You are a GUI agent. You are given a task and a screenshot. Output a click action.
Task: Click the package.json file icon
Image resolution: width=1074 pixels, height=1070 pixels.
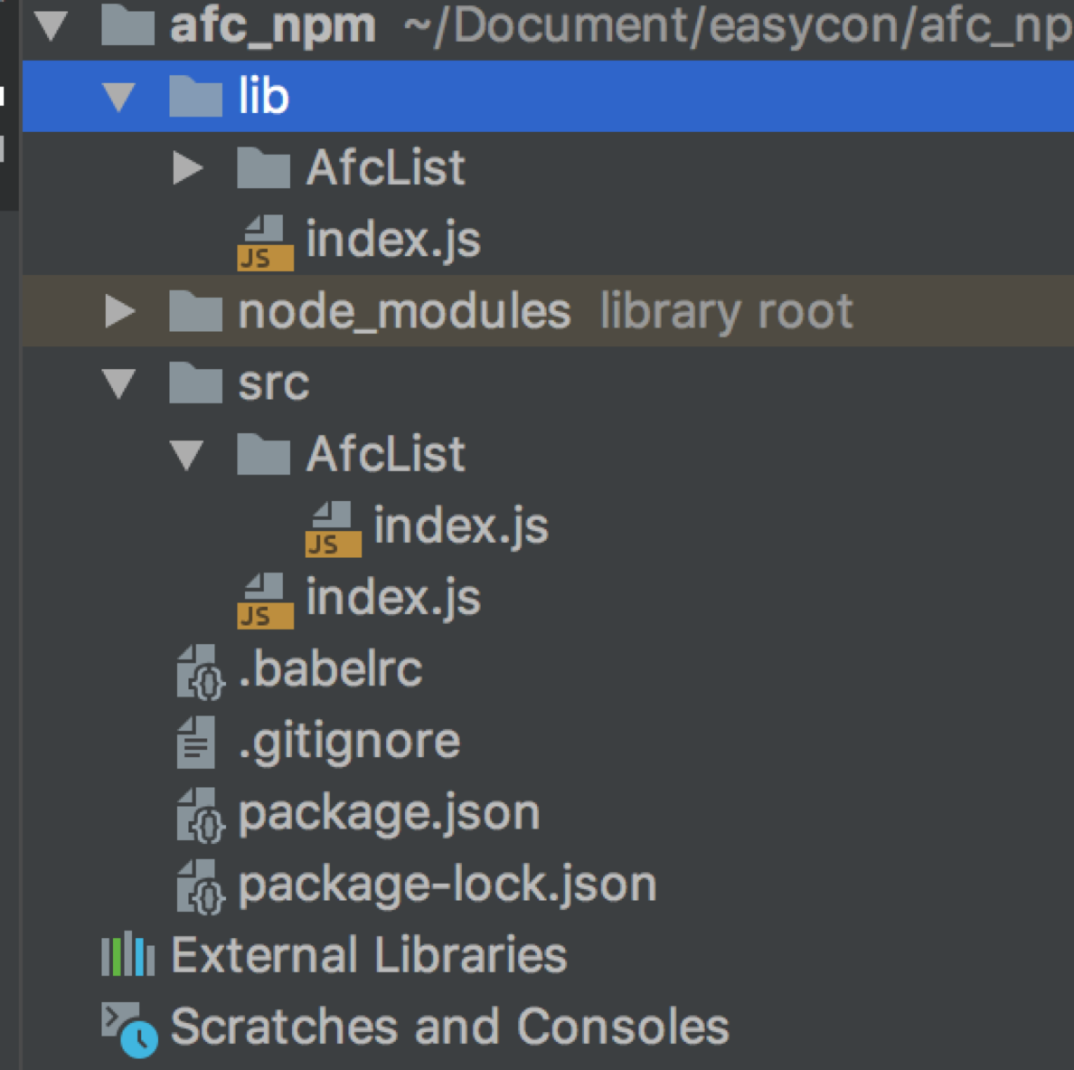pos(199,814)
